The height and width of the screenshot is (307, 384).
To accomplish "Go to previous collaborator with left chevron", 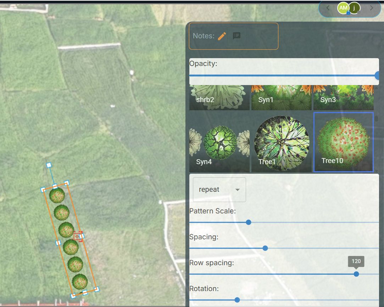I will 328,8.
